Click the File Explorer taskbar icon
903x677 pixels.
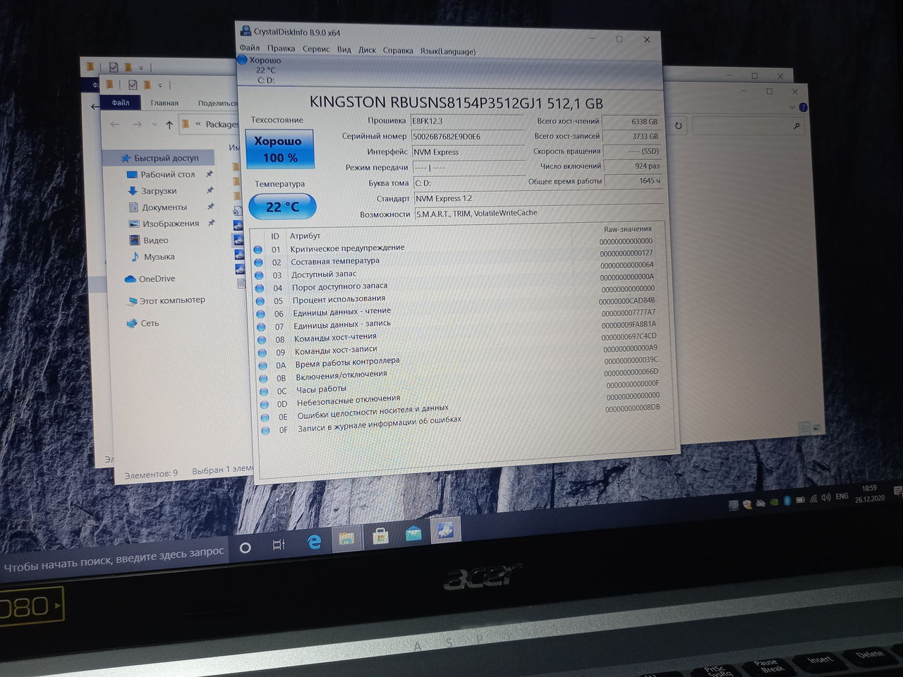pyautogui.click(x=346, y=539)
